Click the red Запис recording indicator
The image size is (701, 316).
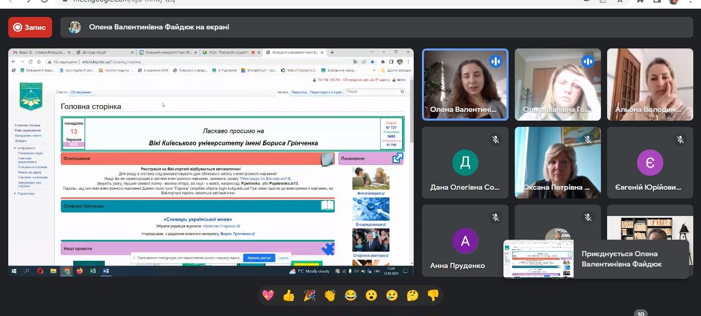30,27
